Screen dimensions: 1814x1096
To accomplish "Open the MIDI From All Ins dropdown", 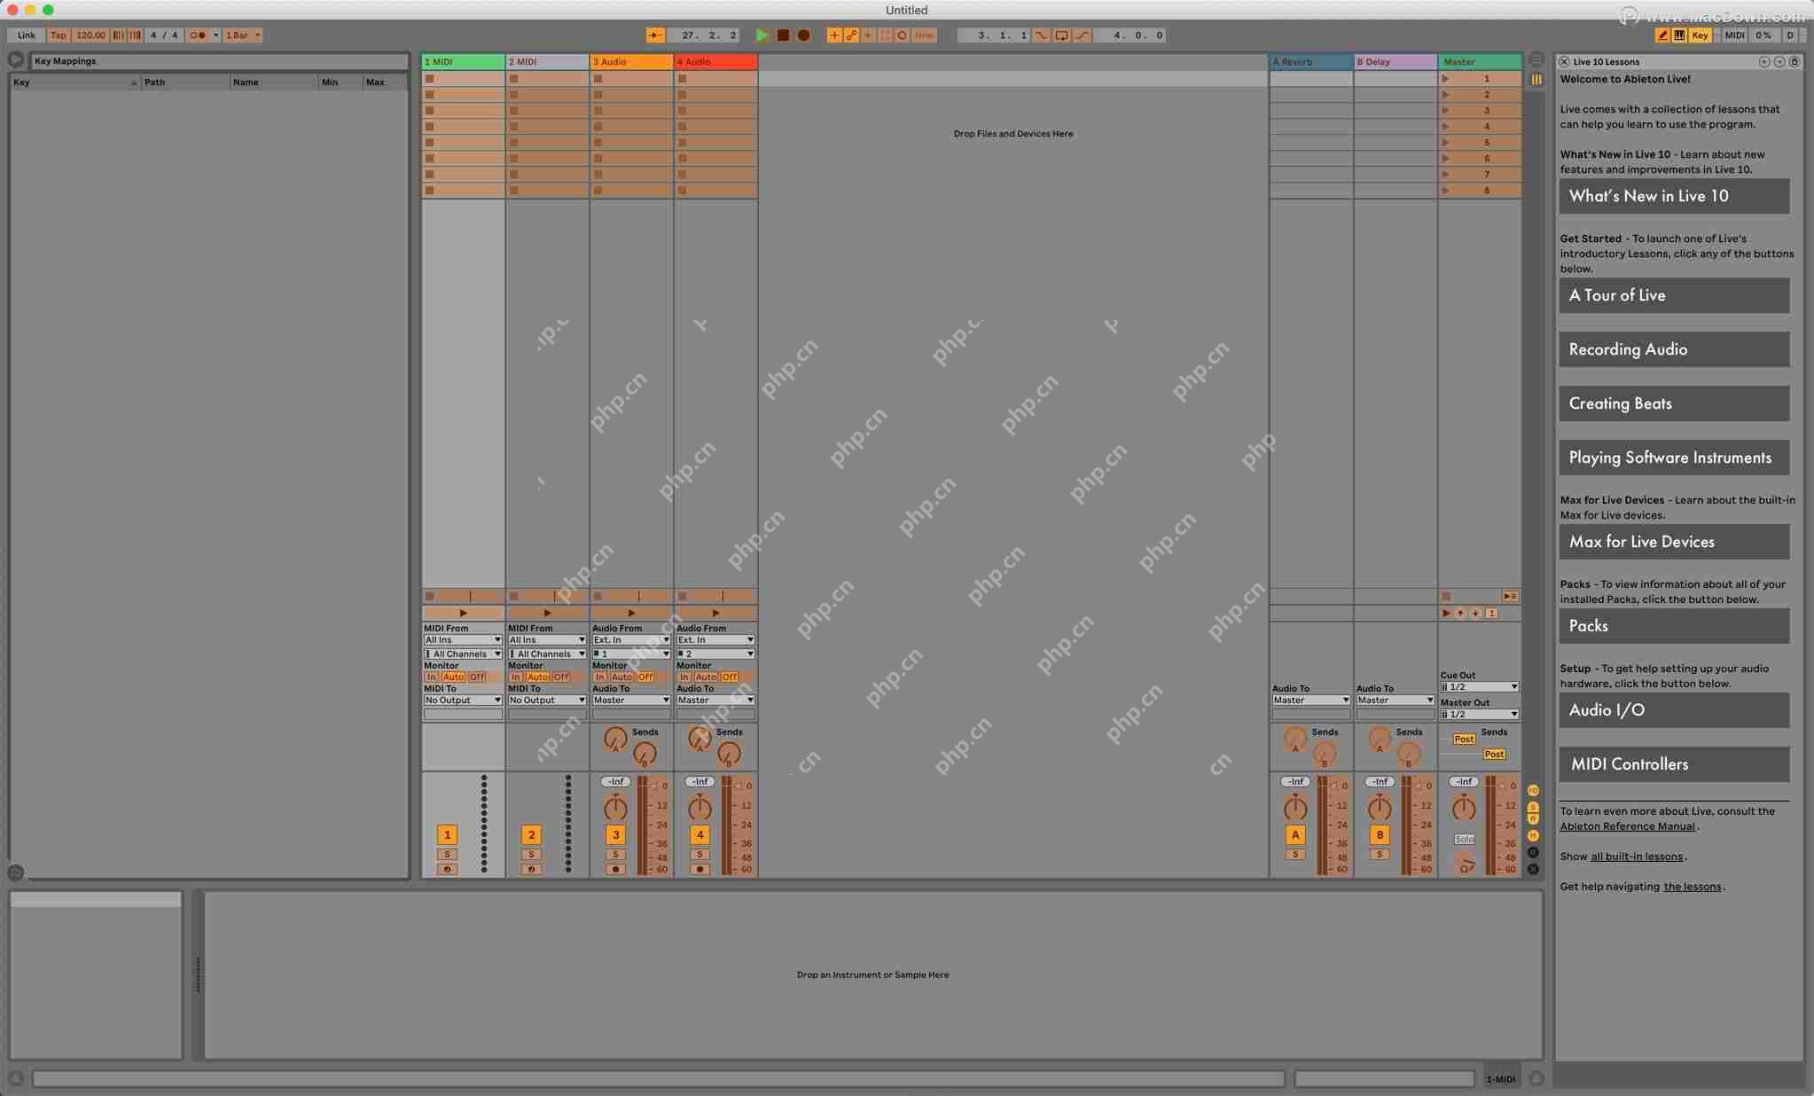I will 462,639.
